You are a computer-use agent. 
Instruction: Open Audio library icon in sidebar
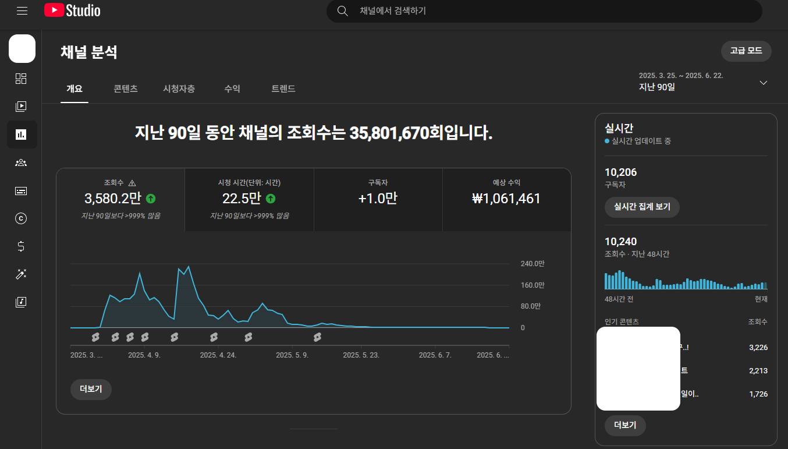[21, 302]
